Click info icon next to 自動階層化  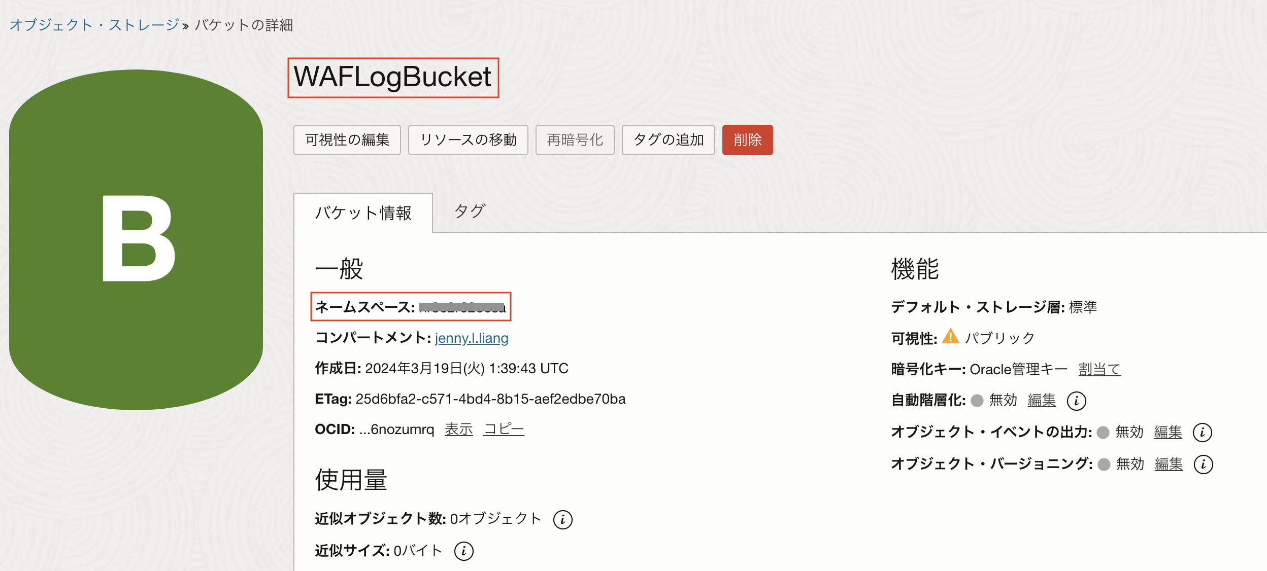[x=1076, y=401]
